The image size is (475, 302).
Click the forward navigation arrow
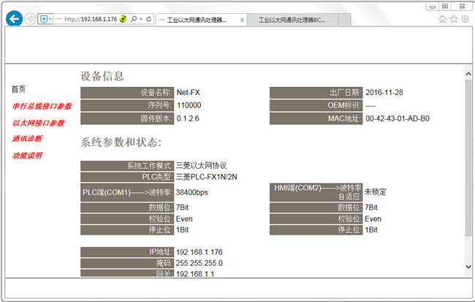[30, 19]
